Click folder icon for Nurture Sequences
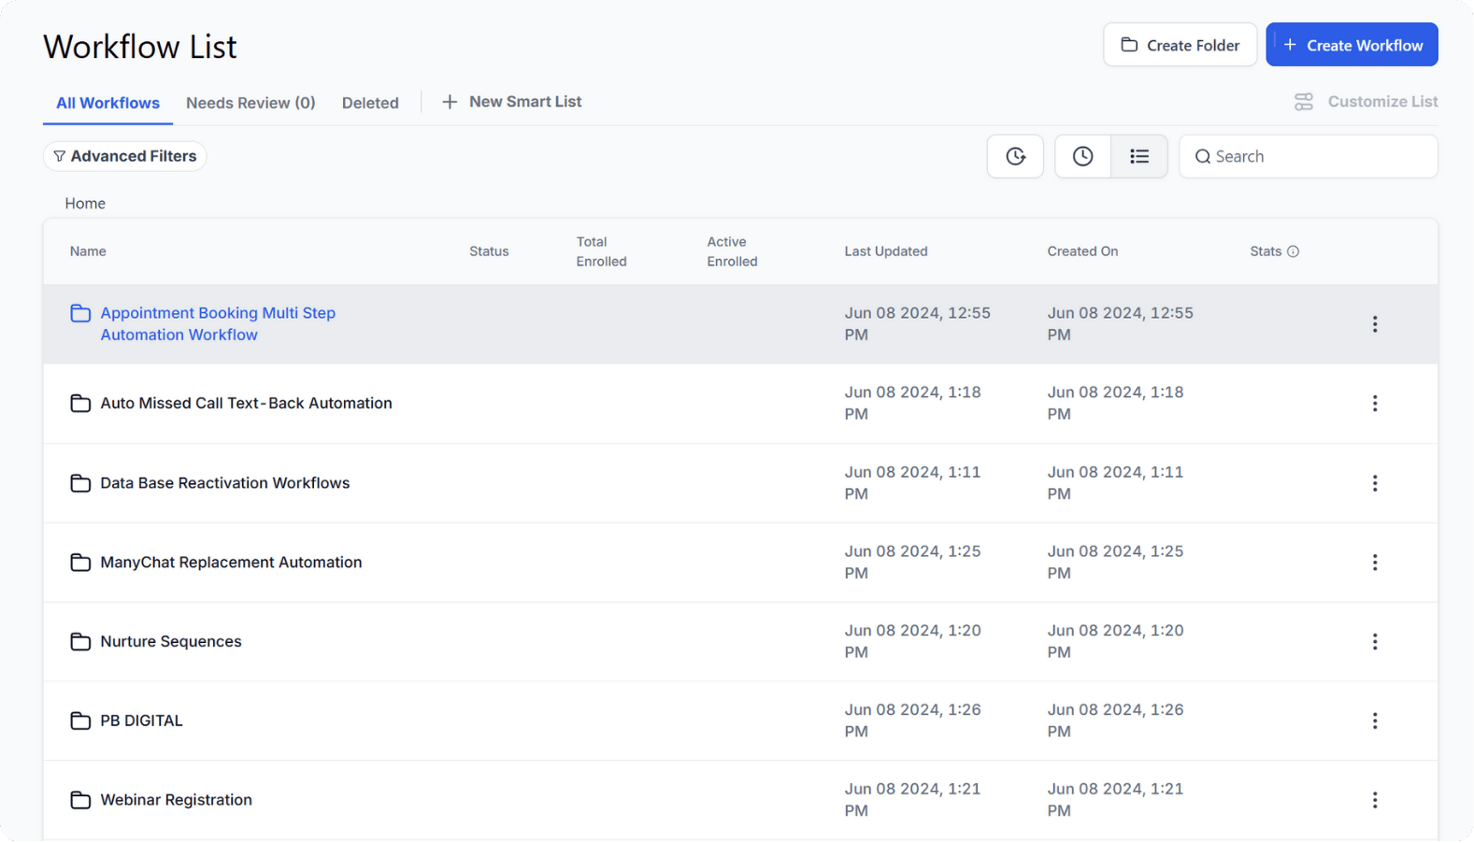 click(x=80, y=642)
